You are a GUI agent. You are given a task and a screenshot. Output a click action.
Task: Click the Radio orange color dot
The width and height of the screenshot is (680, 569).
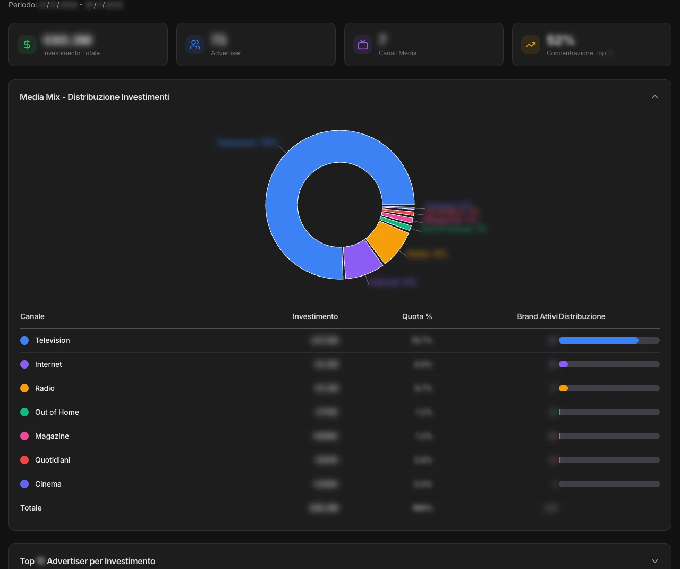pos(24,388)
